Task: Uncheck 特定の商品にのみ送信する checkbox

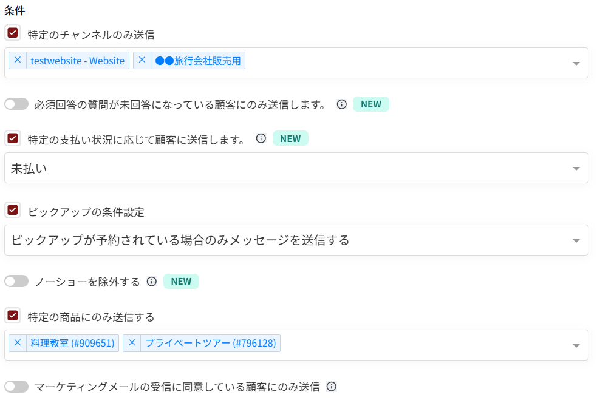Action: coord(13,316)
